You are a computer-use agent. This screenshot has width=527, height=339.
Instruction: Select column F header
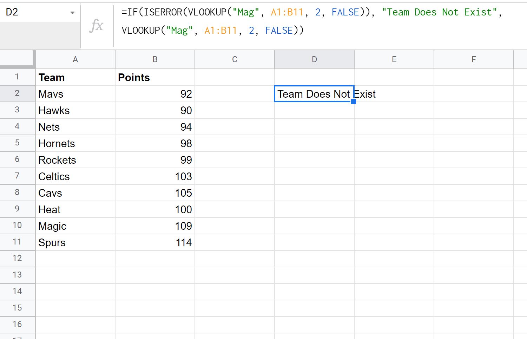(x=474, y=59)
